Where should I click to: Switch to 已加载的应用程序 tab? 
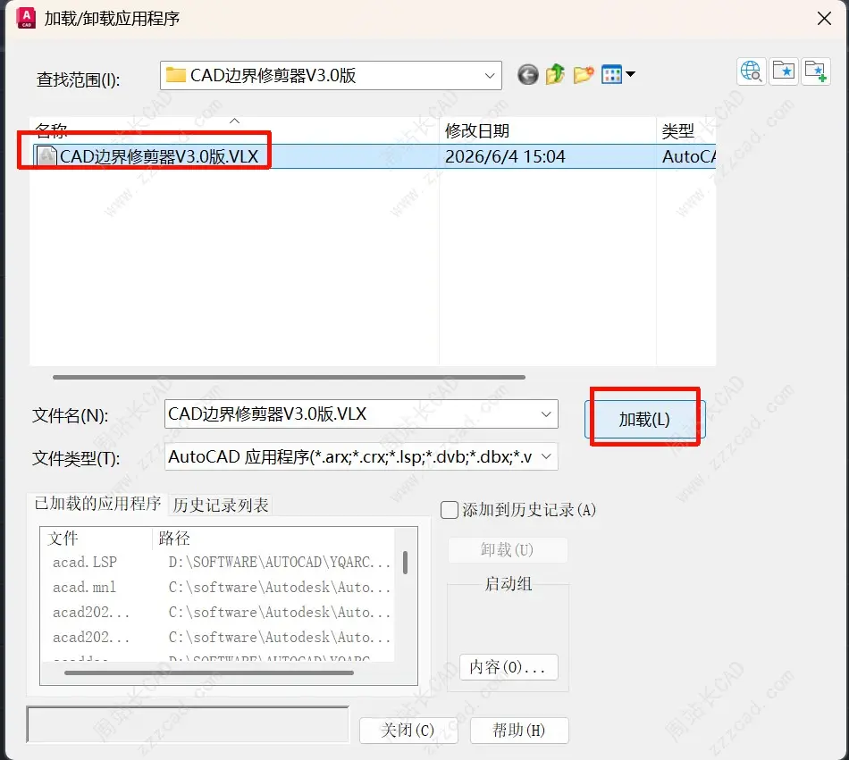tap(97, 504)
